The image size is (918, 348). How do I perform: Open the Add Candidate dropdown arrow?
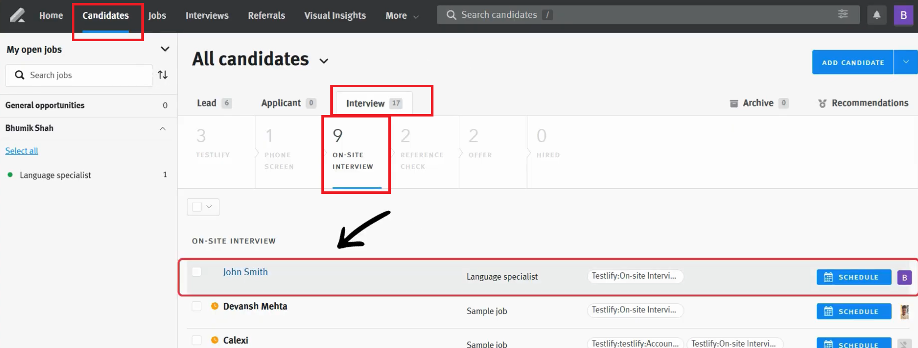tap(906, 62)
